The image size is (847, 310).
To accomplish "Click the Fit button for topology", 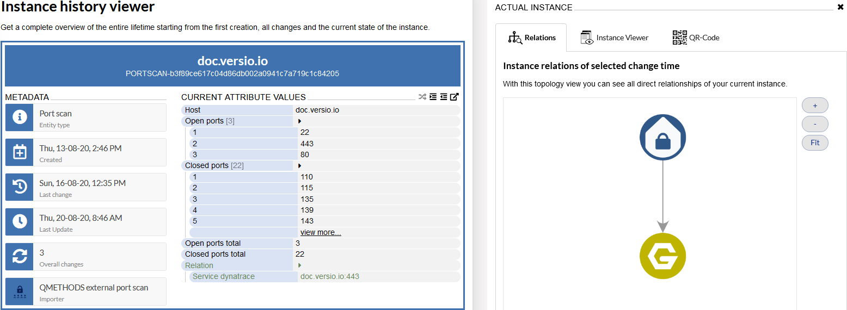I will pyautogui.click(x=815, y=142).
